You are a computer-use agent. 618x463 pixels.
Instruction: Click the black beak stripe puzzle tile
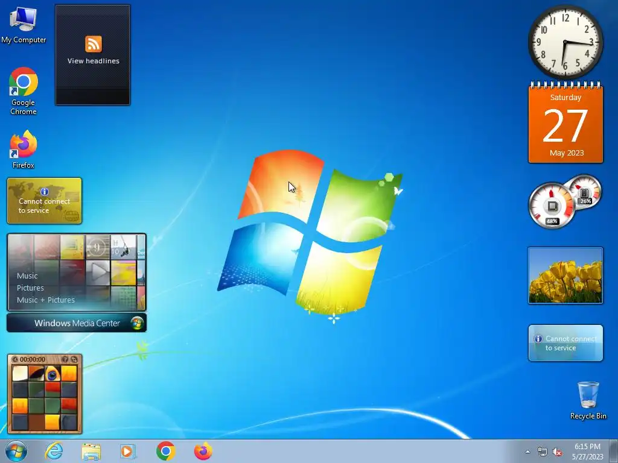[x=36, y=374]
